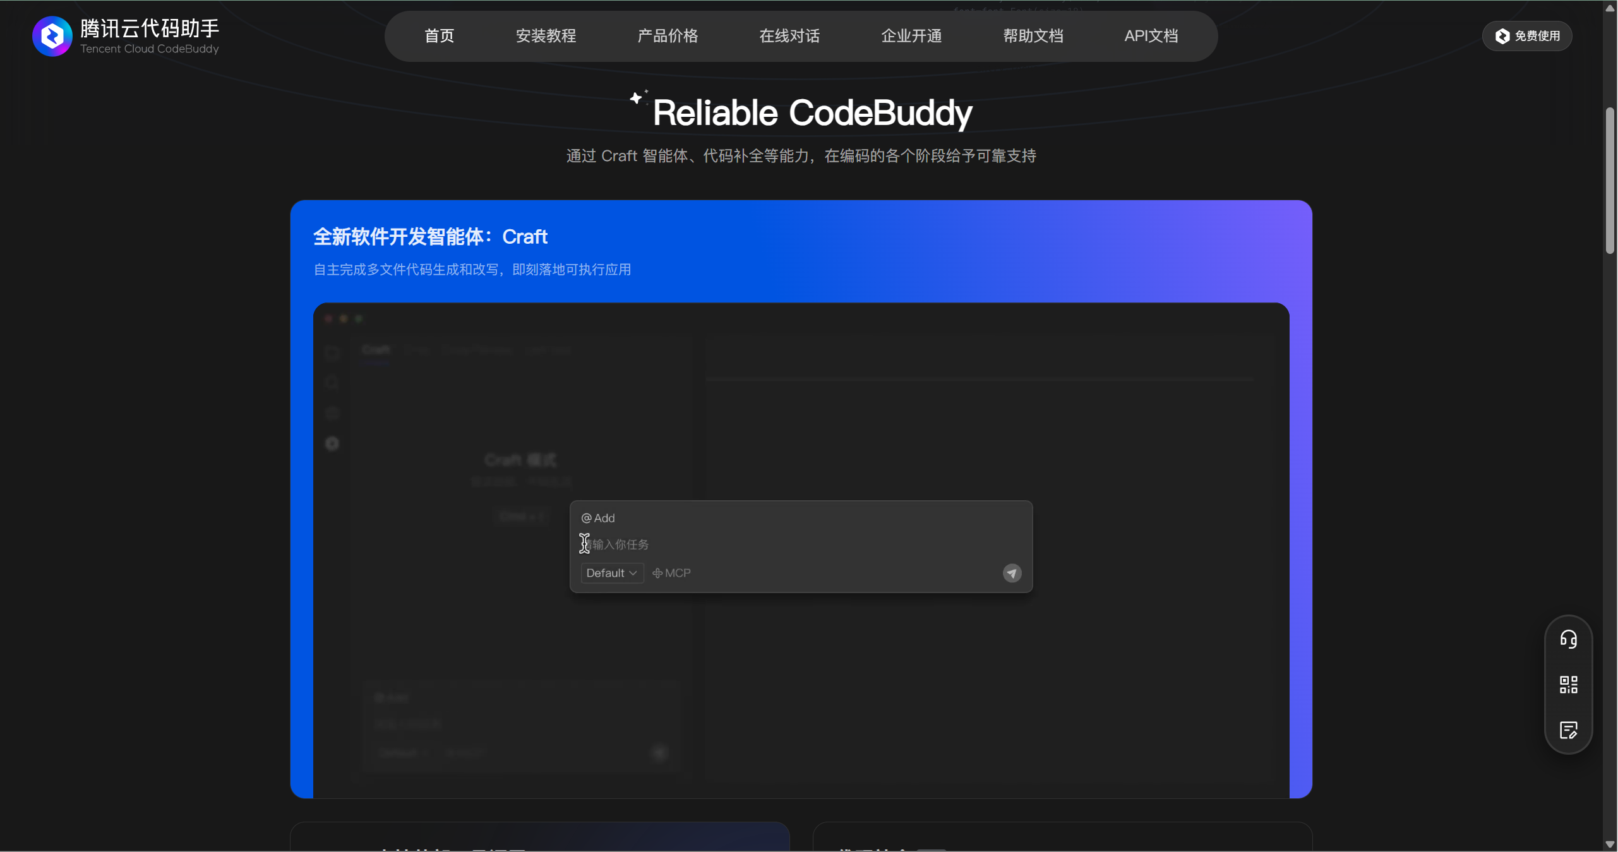1618x852 pixels.
Task: Show the QR code icon panel
Action: pos(1568,685)
